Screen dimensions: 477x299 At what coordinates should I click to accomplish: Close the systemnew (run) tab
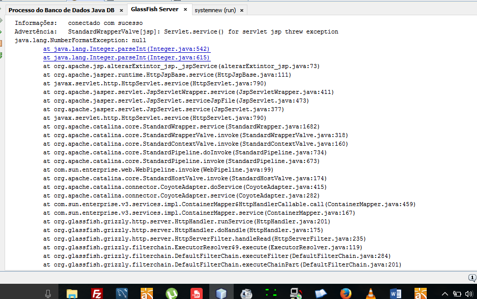pos(242,11)
